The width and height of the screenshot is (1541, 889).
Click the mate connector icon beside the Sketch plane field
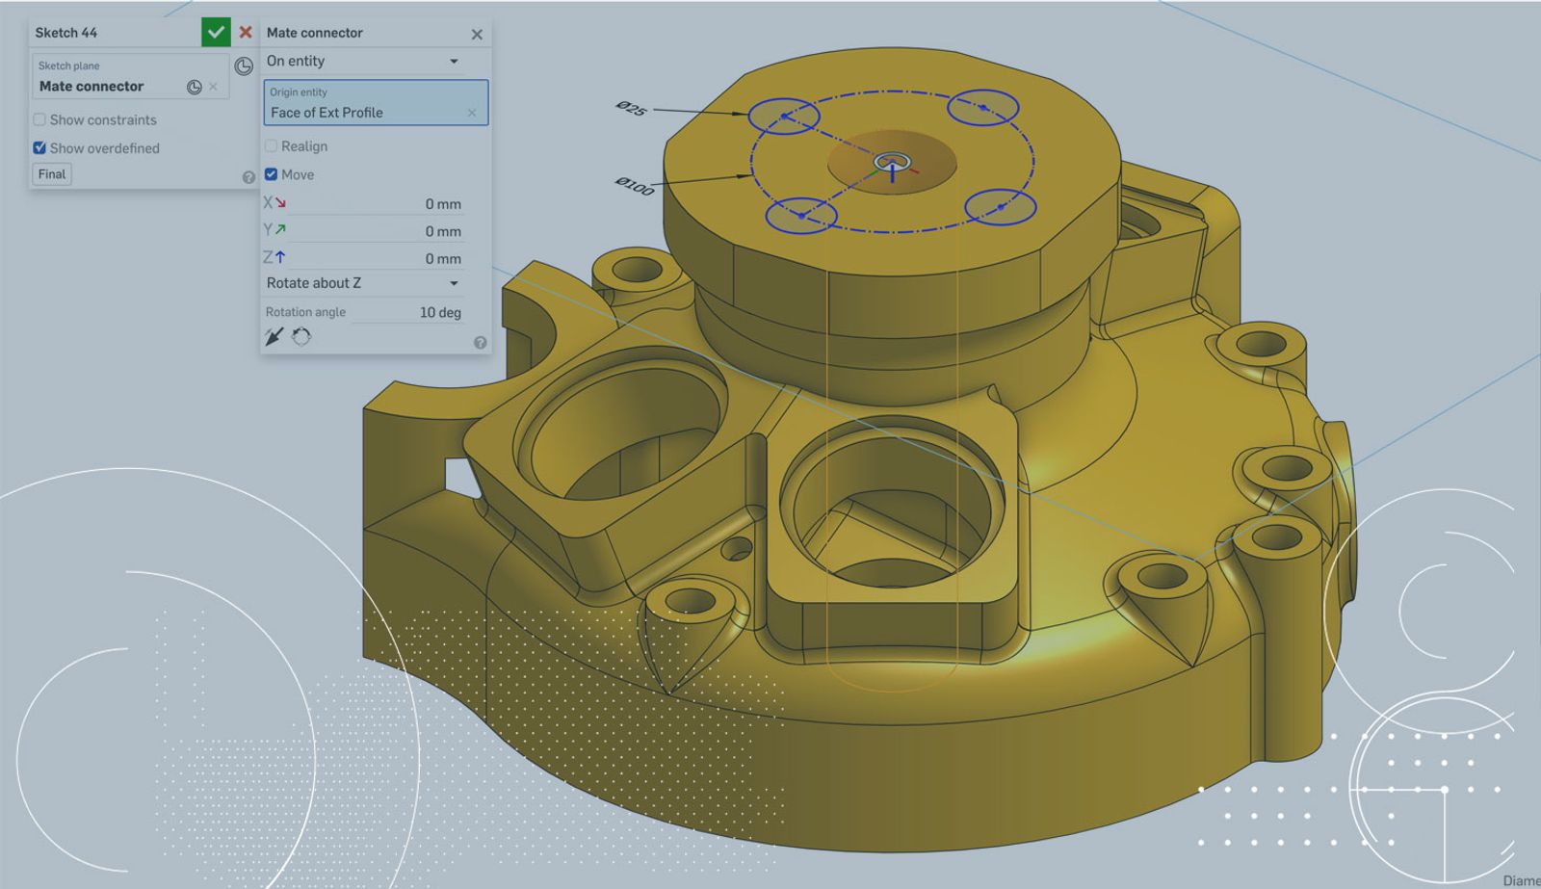244,65
